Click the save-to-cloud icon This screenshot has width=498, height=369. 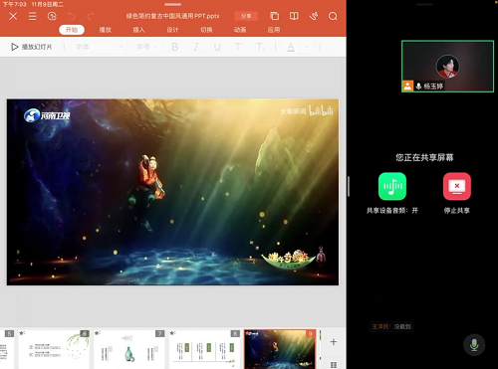[x=52, y=16]
